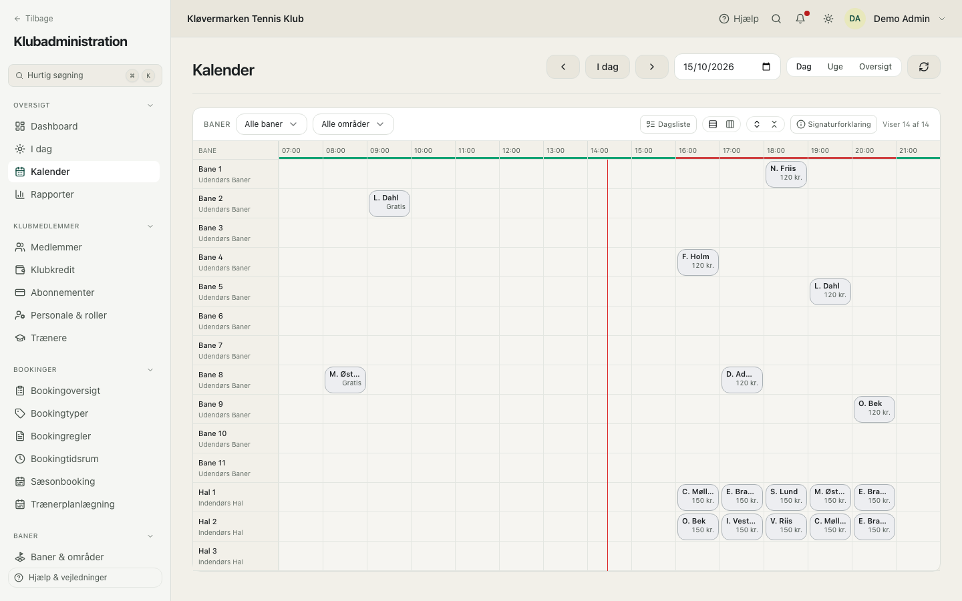Screen dimensions: 962x601
Task: Collapse the BOOKINGER sidebar section
Action: (x=150, y=370)
